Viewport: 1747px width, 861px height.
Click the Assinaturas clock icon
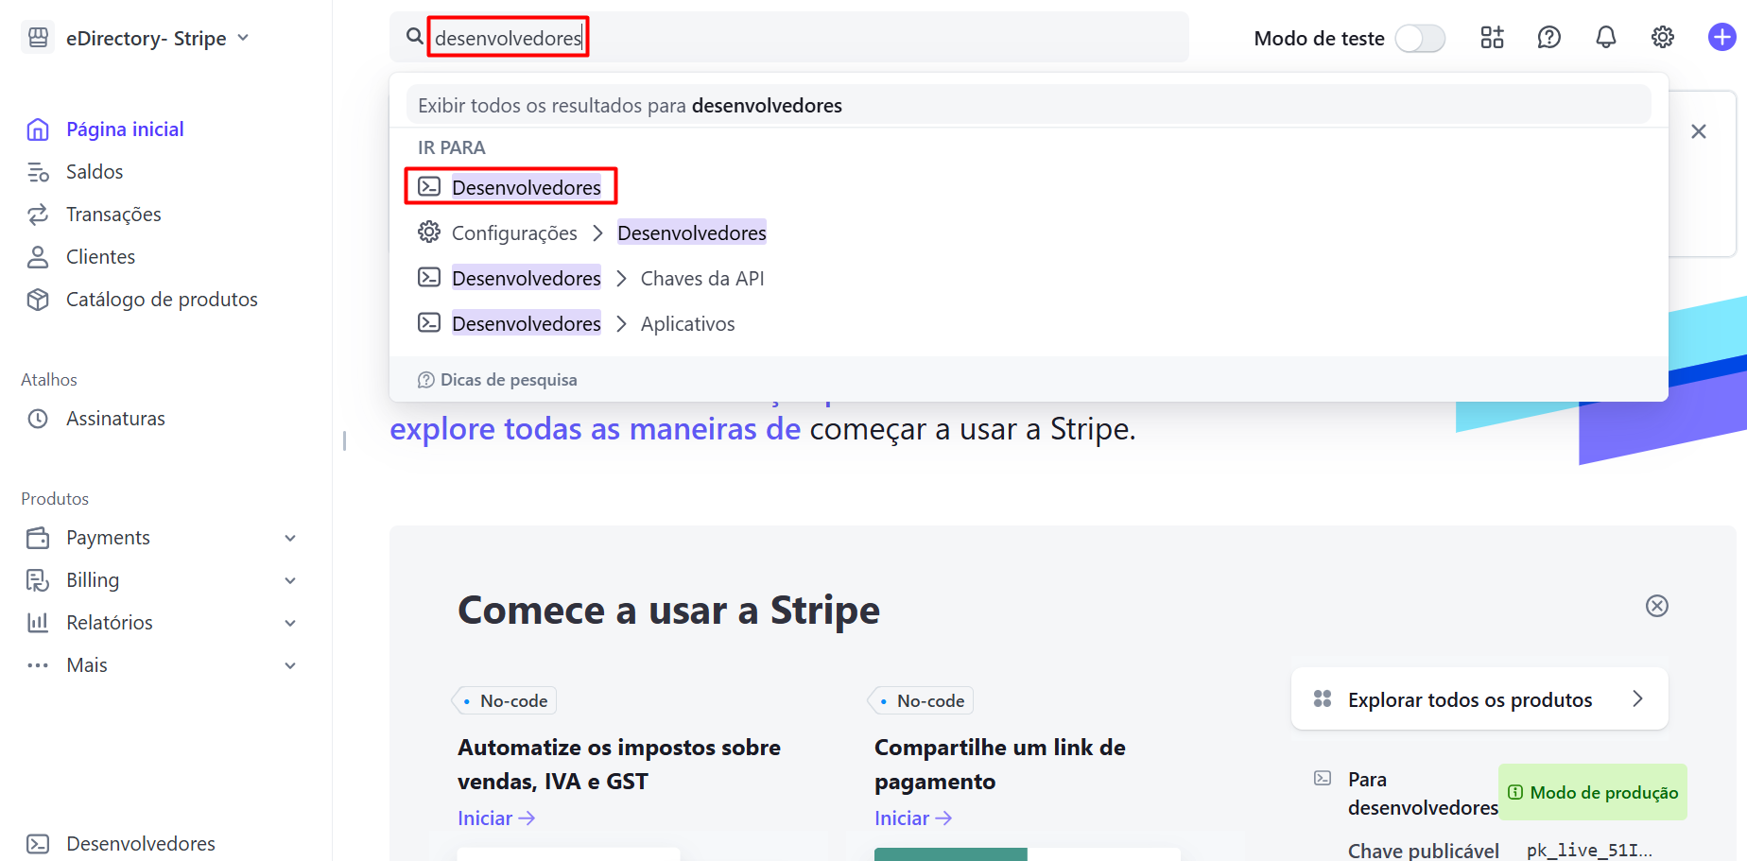(38, 419)
